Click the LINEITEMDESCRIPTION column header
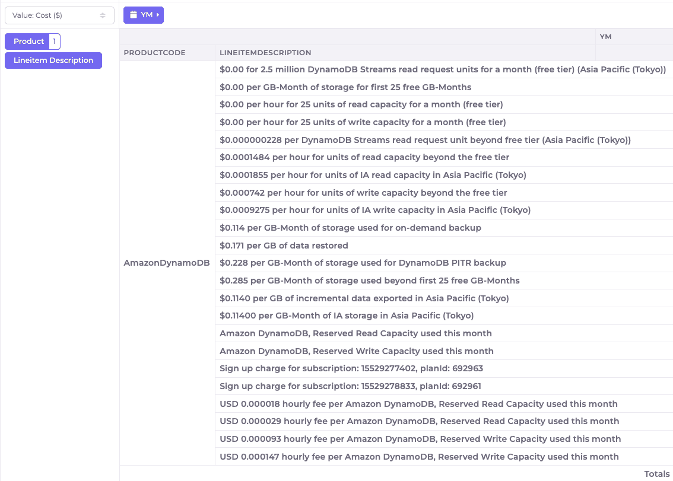Image resolution: width=673 pixels, height=481 pixels. coord(265,52)
